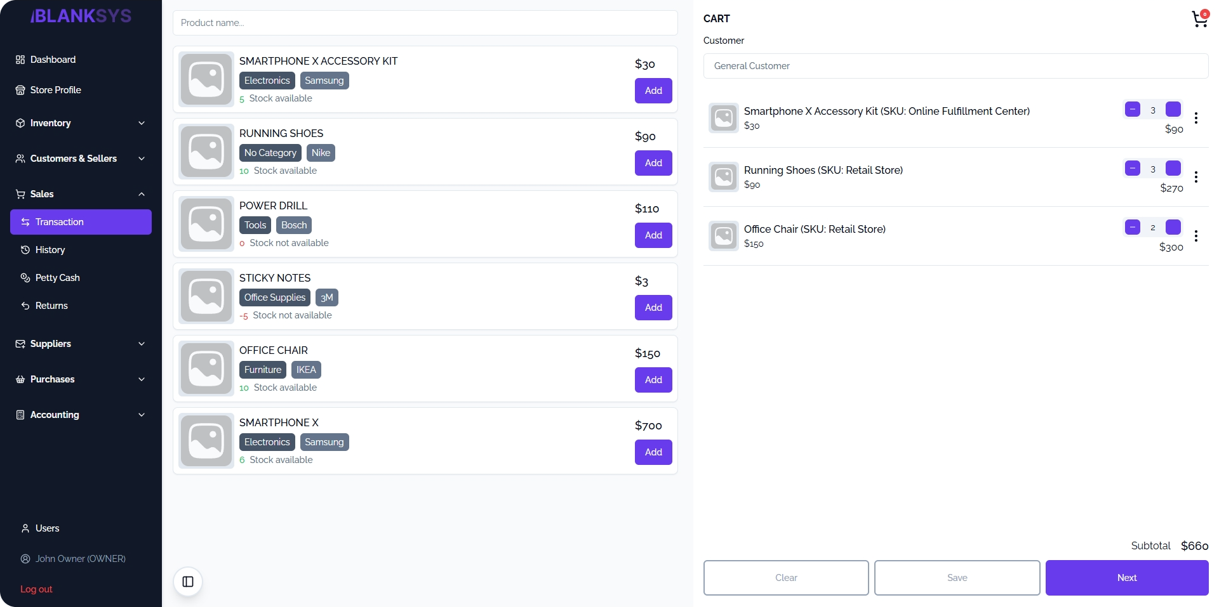Expand the Inventory menu
Screen dimensions: 1219x607
[x=50, y=122]
